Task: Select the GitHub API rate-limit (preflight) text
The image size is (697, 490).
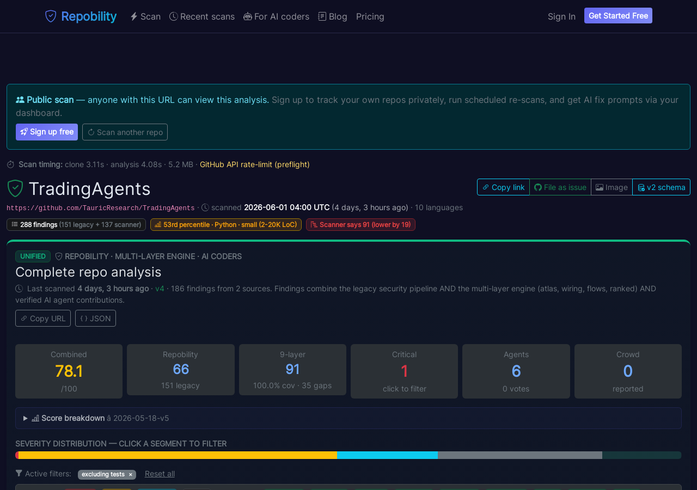Action: (x=255, y=164)
